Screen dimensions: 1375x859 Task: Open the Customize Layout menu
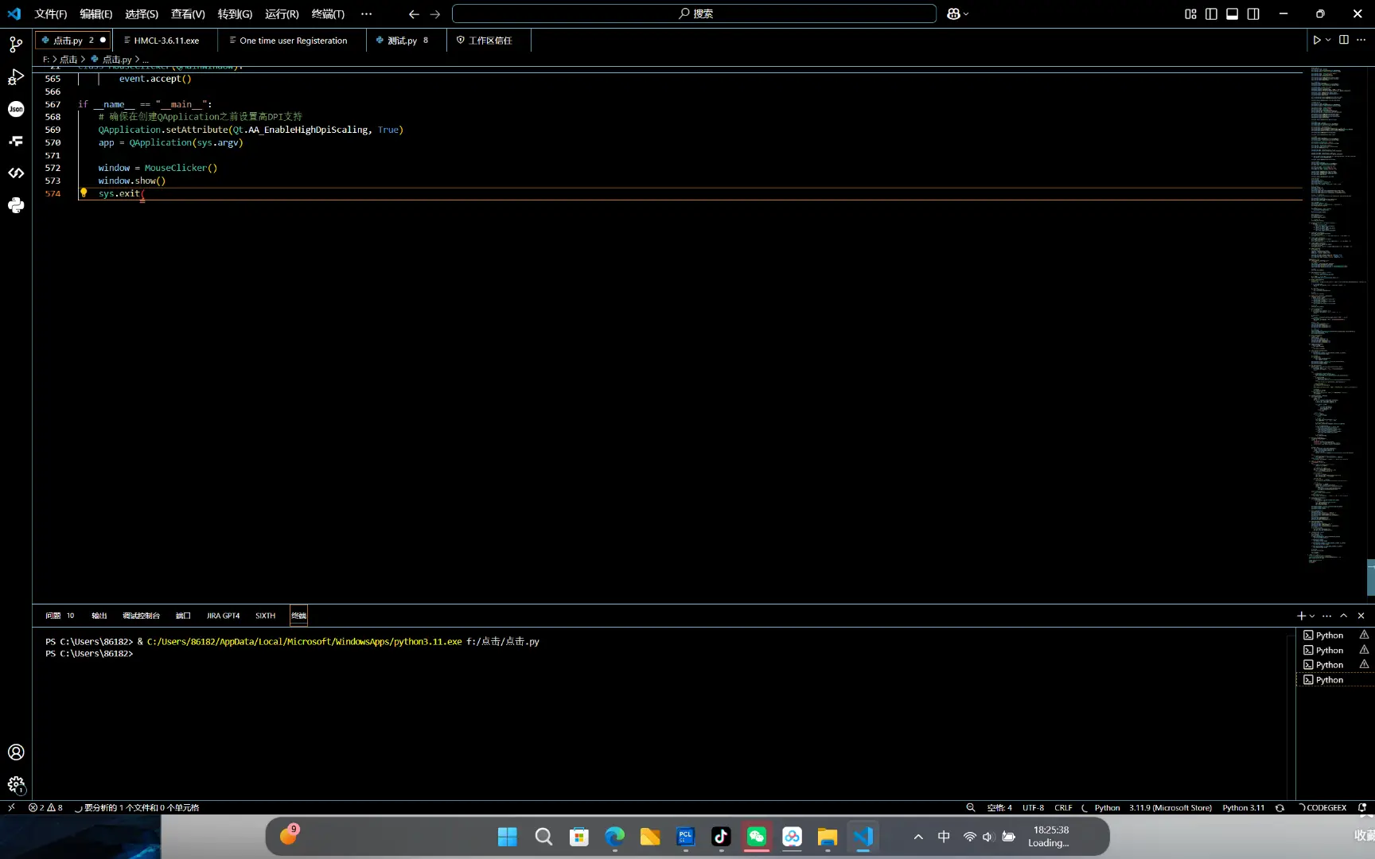click(1190, 14)
